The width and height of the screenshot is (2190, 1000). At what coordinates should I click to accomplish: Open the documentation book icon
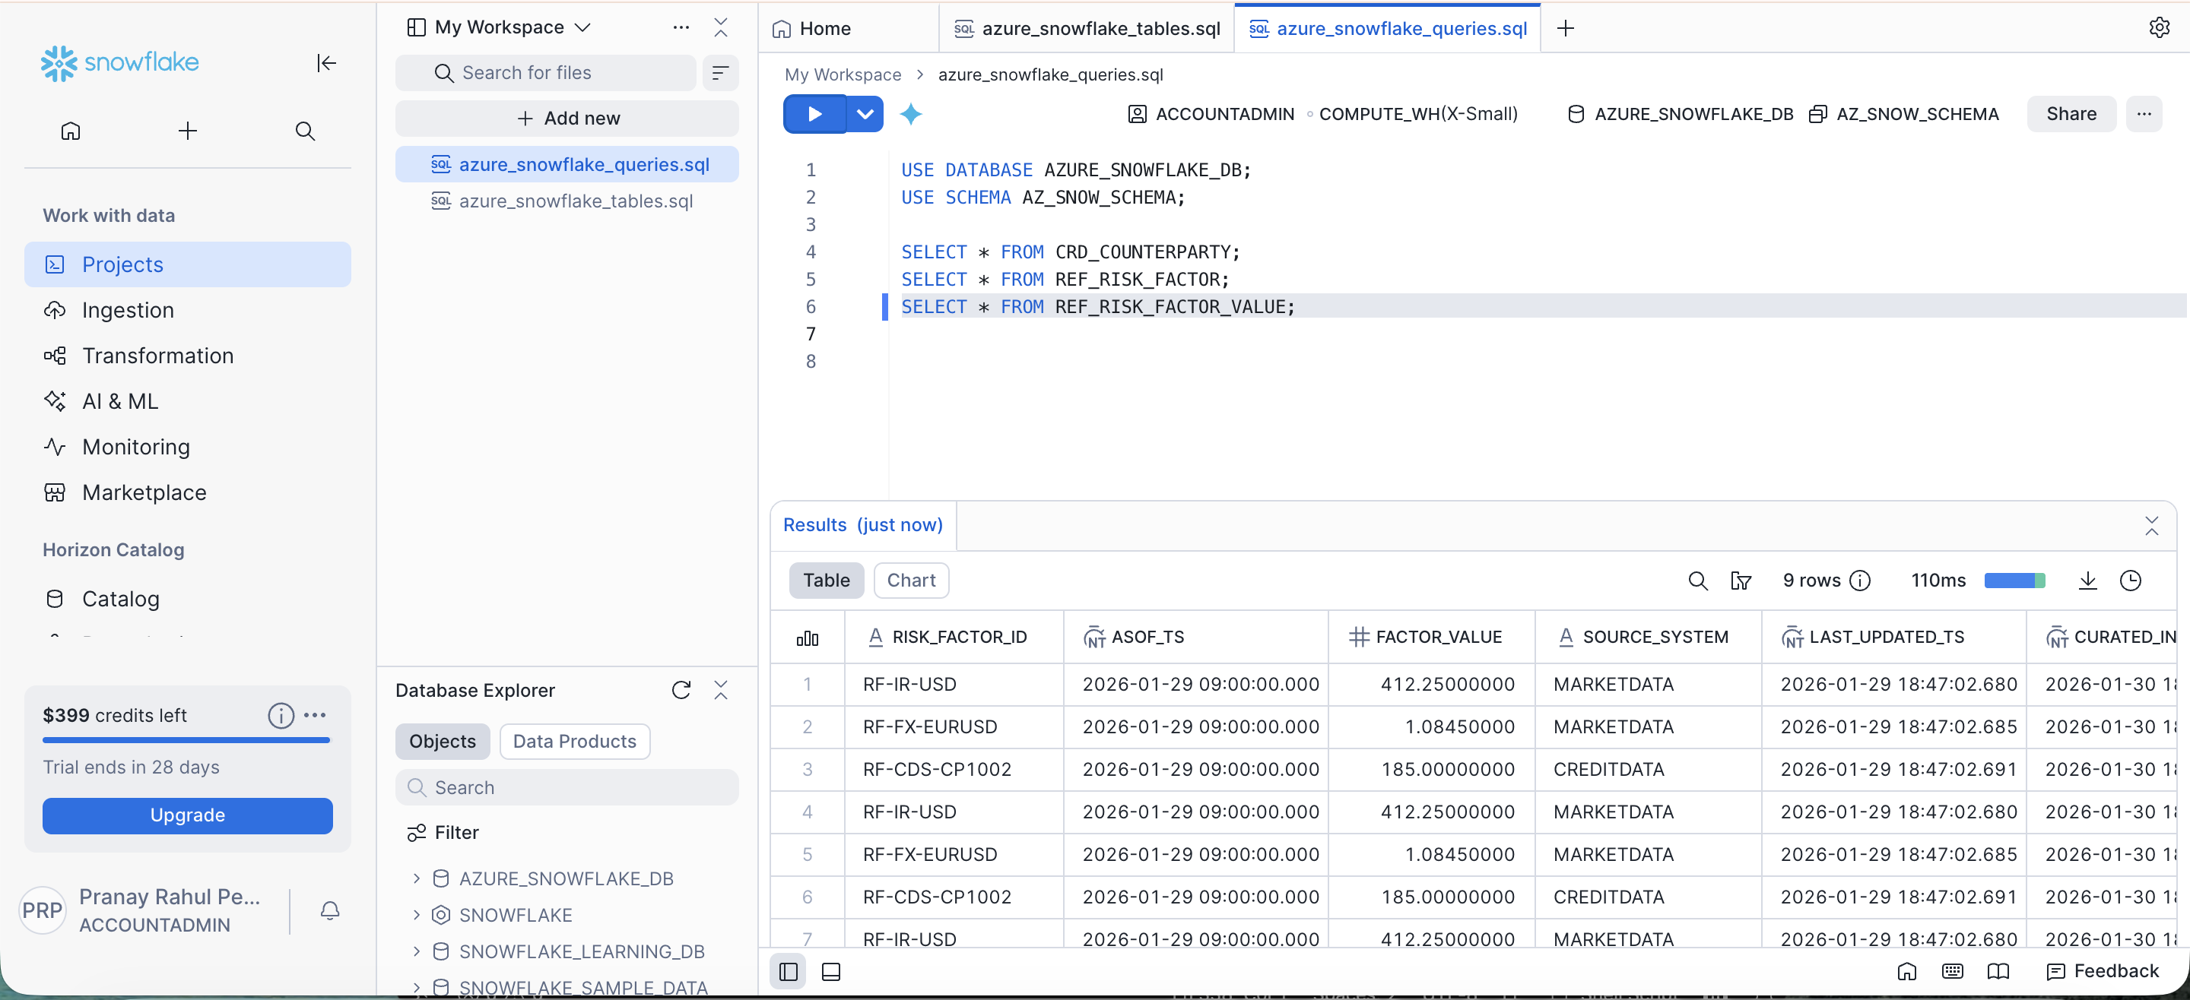pos(1998,972)
